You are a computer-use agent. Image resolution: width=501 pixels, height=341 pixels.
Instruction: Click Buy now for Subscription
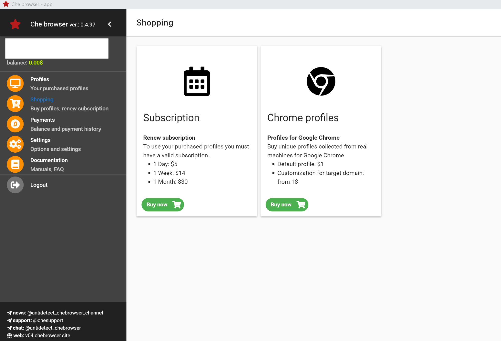(x=163, y=205)
